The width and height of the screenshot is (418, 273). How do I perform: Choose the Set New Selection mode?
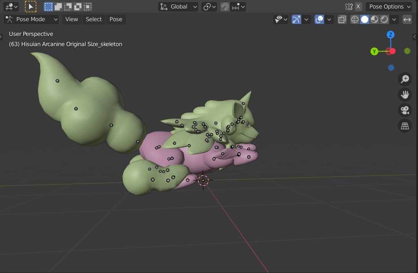click(x=48, y=7)
